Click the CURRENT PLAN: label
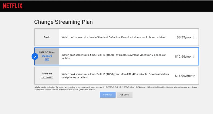Viewport: 213px width, 114px height. tap(47, 52)
